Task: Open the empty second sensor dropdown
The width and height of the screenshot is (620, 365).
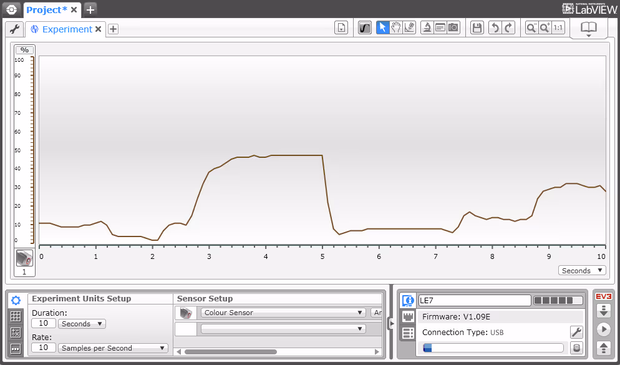Action: point(283,329)
